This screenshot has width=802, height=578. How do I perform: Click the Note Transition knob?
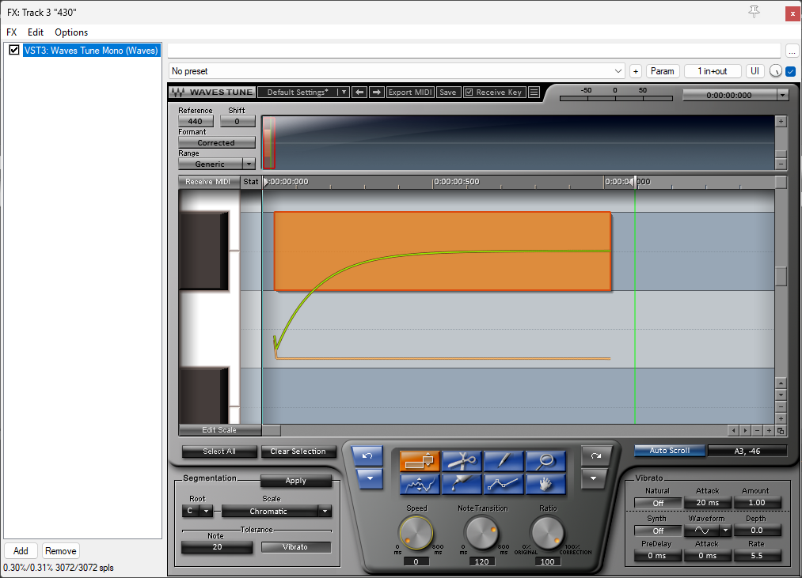tap(482, 532)
